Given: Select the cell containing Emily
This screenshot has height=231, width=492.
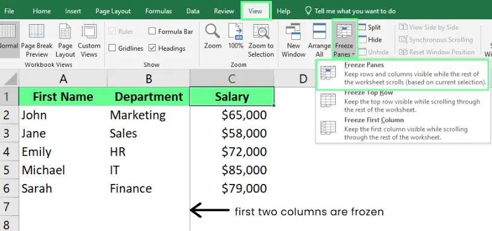Looking at the screenshot, I should (x=63, y=151).
